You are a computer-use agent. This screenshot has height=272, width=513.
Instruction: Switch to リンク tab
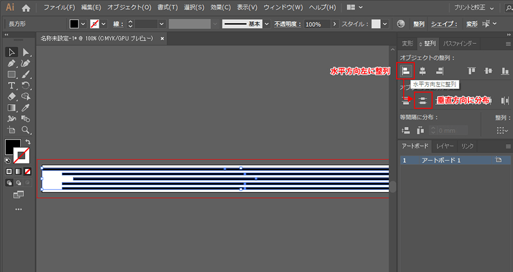tap(467, 146)
